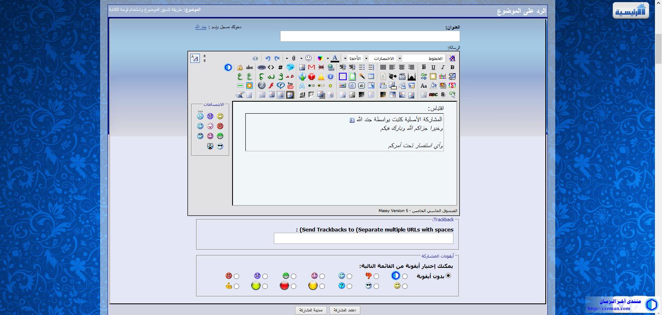Open the الخطوط fonts dropdown
662x315 pixels.
tap(424, 58)
